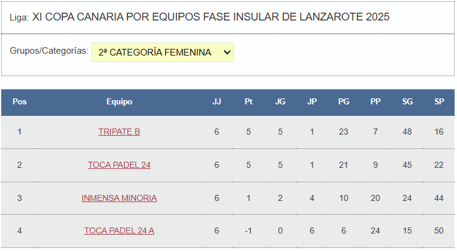
Task: Open the Grupos/Categorías dropdown
Action: pos(162,52)
